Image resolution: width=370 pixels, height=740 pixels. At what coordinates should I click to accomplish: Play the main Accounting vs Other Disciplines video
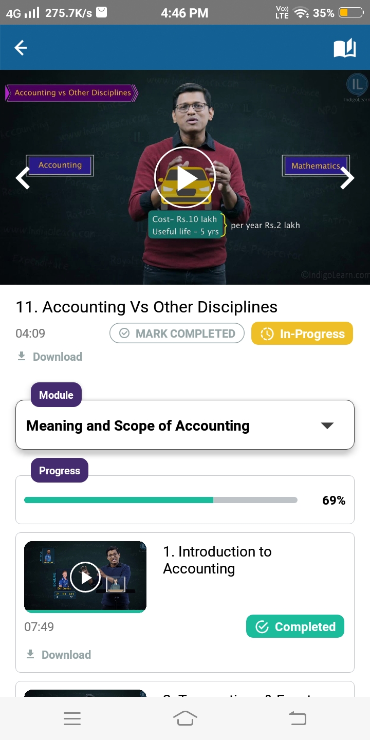184,177
